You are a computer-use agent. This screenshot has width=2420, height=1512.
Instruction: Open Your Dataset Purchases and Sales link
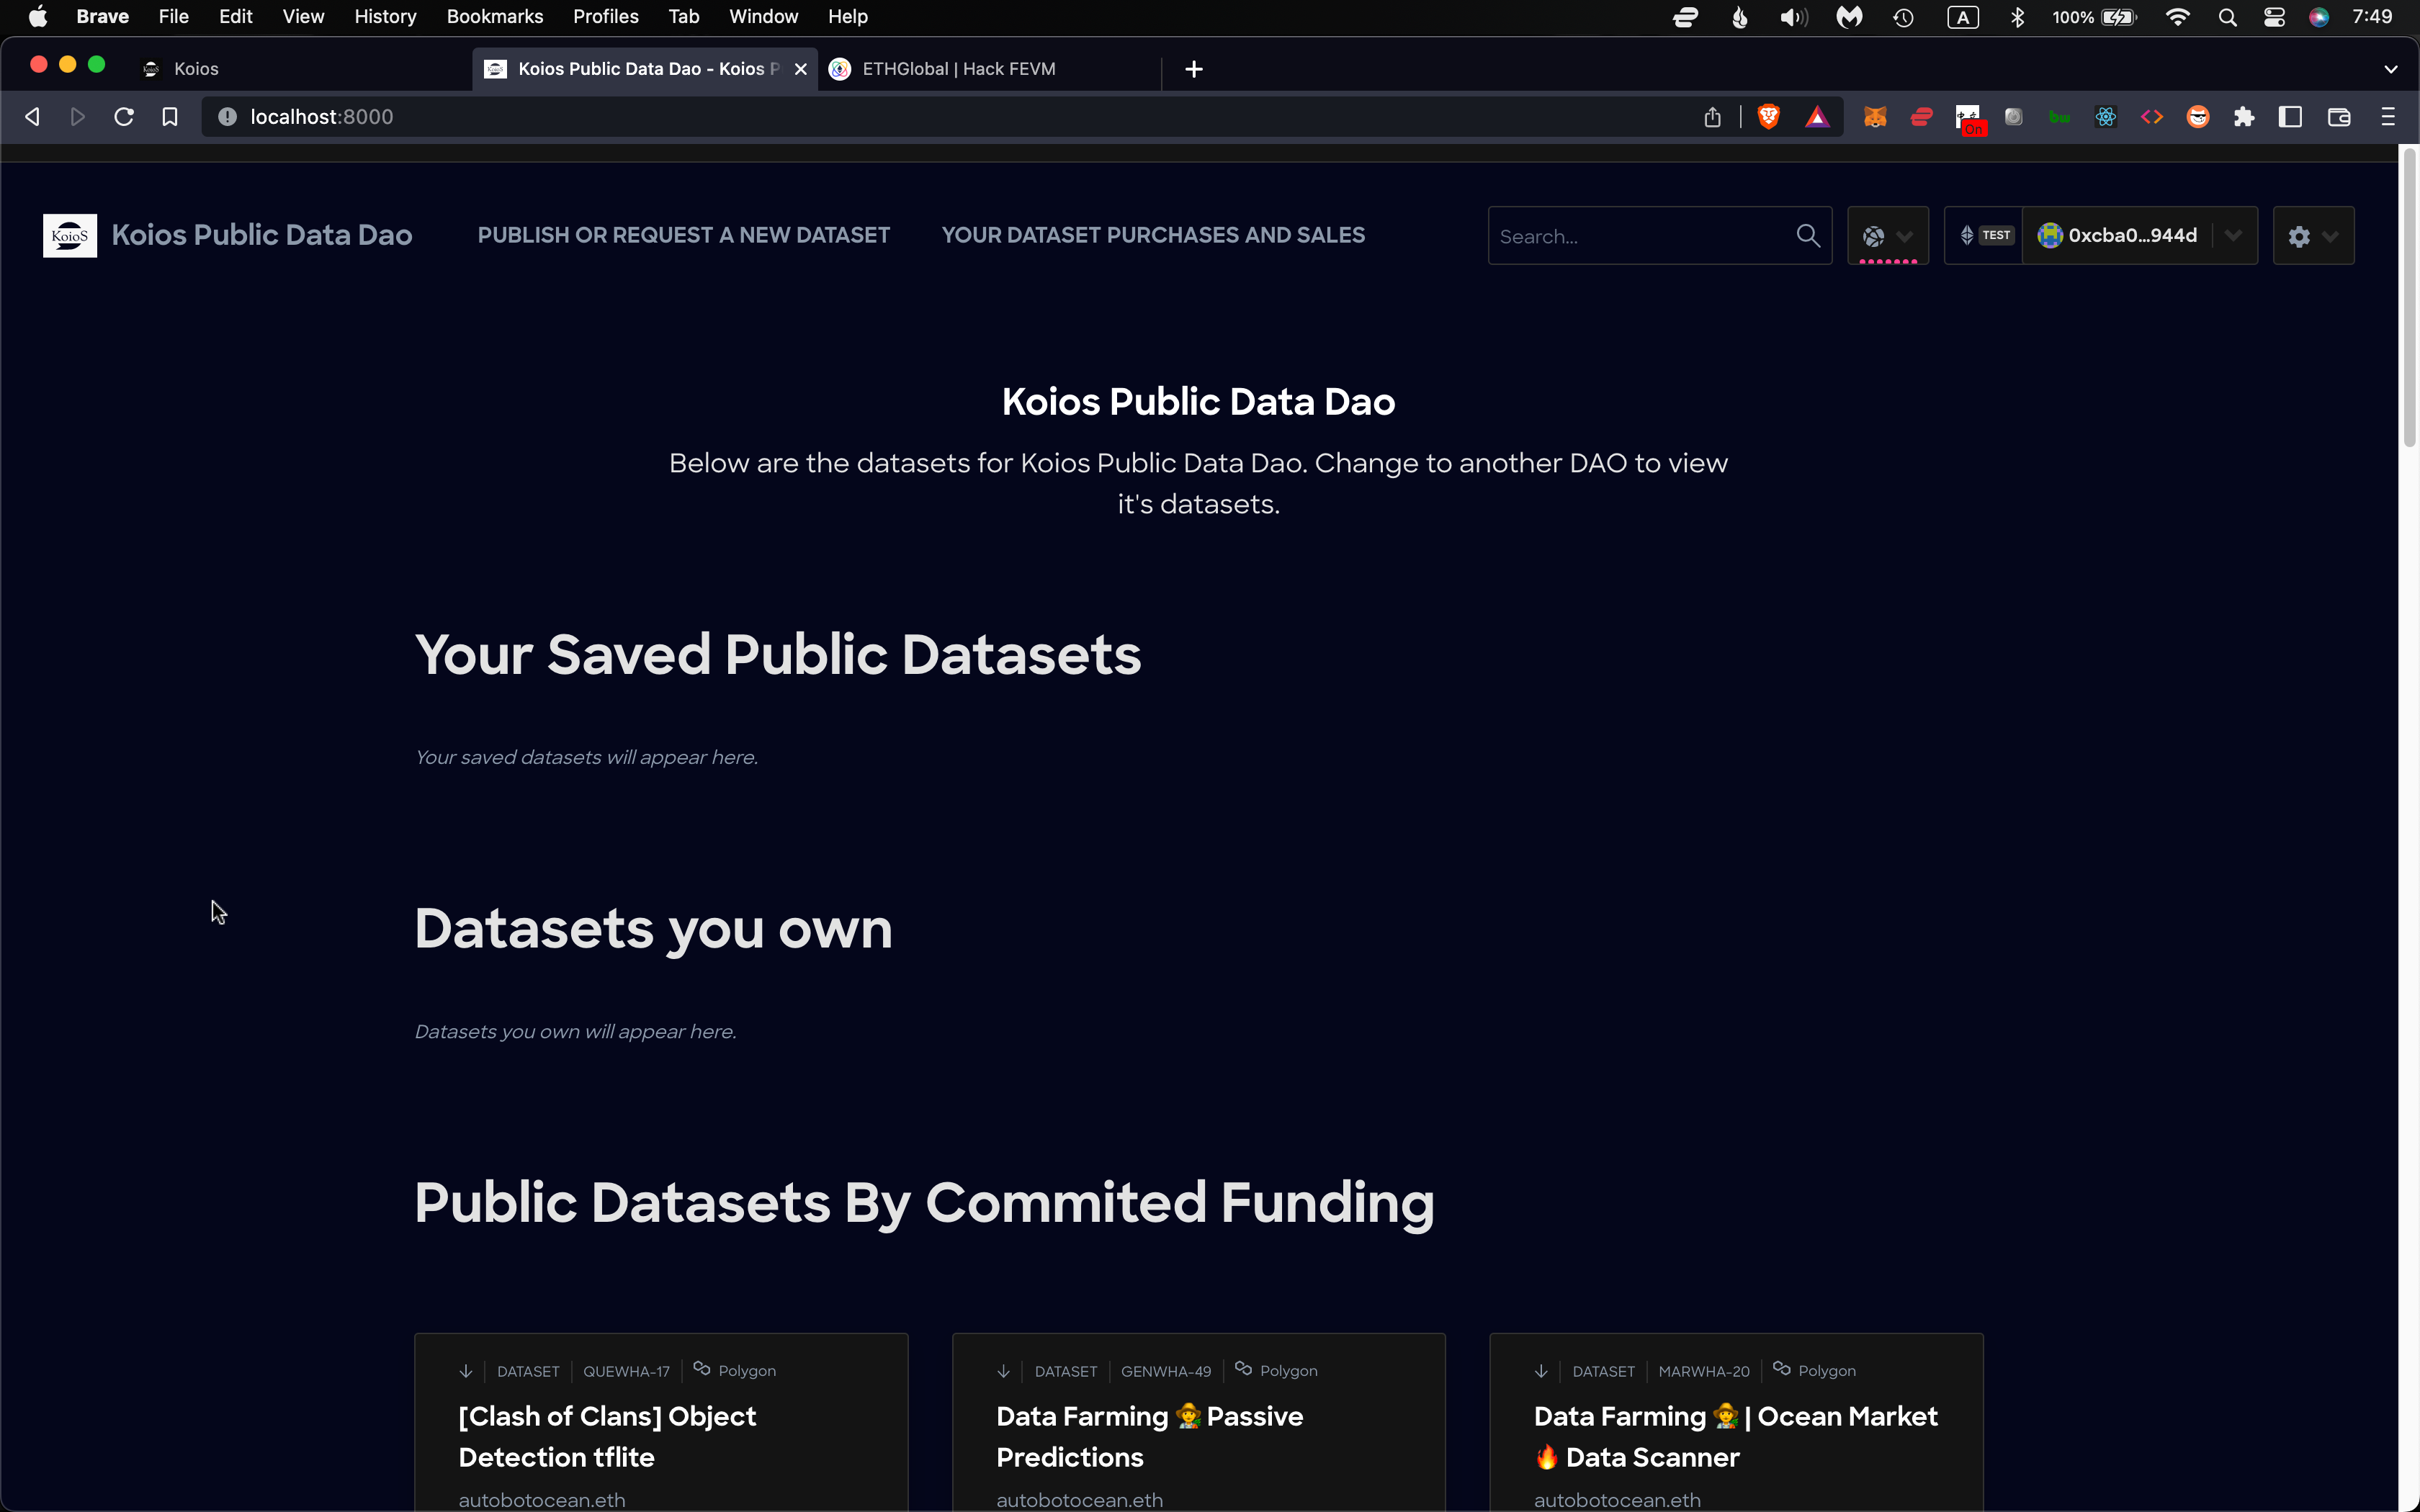coord(1153,235)
